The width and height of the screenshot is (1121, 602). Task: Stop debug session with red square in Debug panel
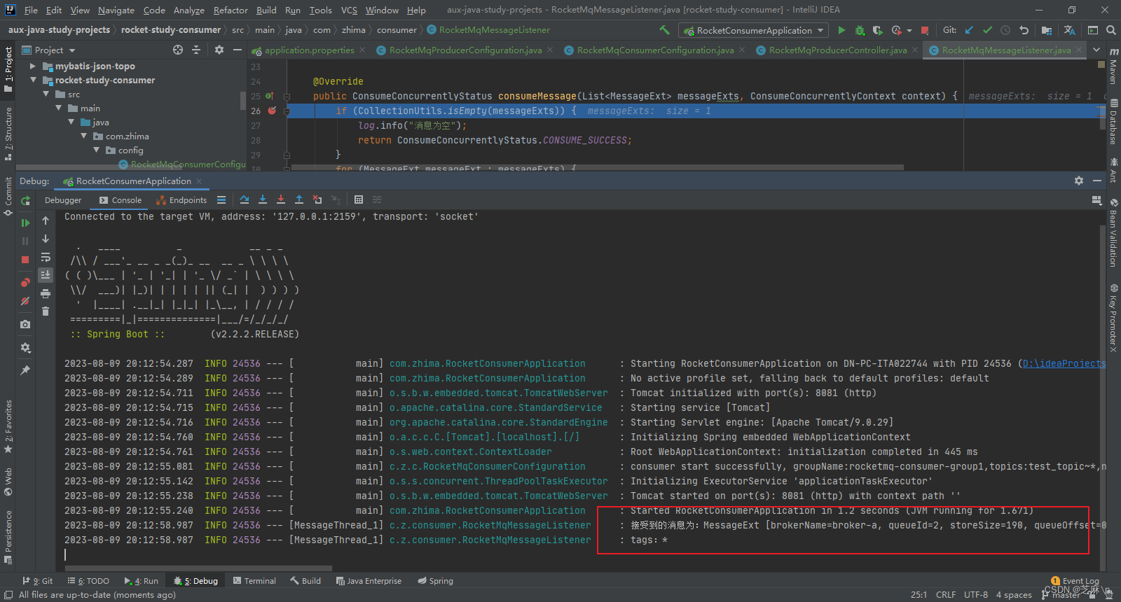coord(25,259)
